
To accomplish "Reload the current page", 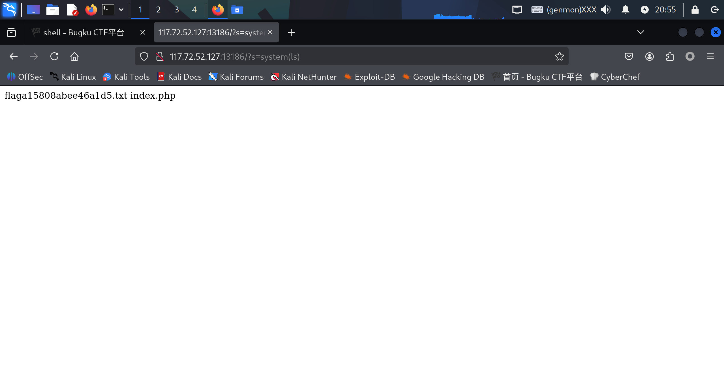I will pos(54,57).
